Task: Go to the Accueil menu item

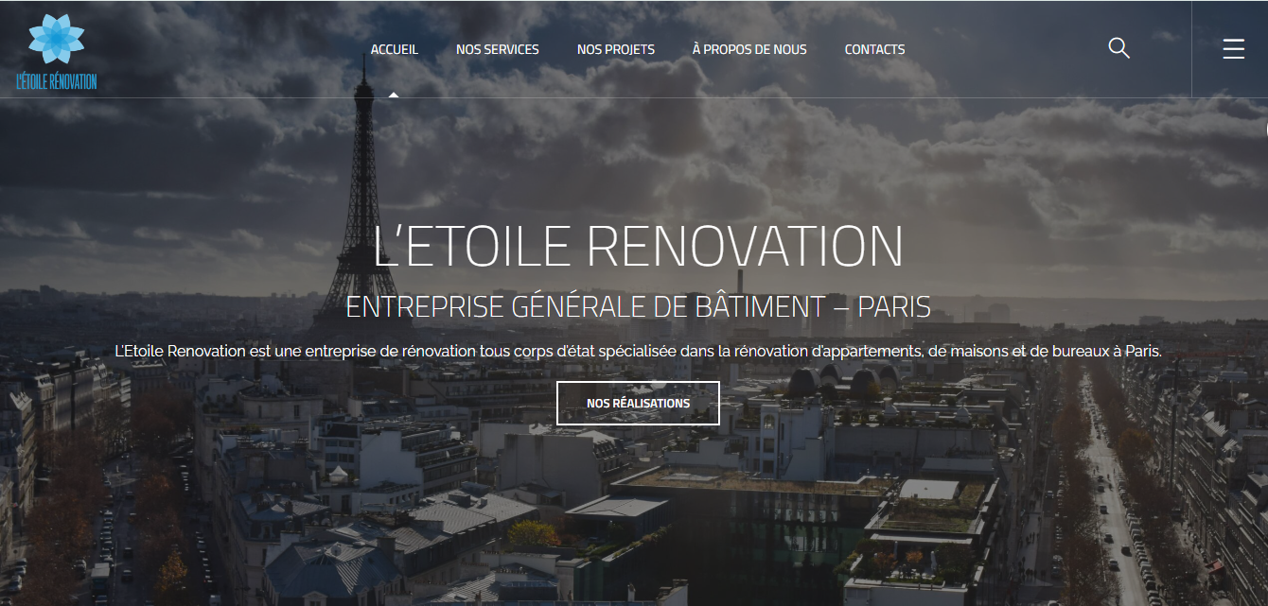Action: (394, 49)
